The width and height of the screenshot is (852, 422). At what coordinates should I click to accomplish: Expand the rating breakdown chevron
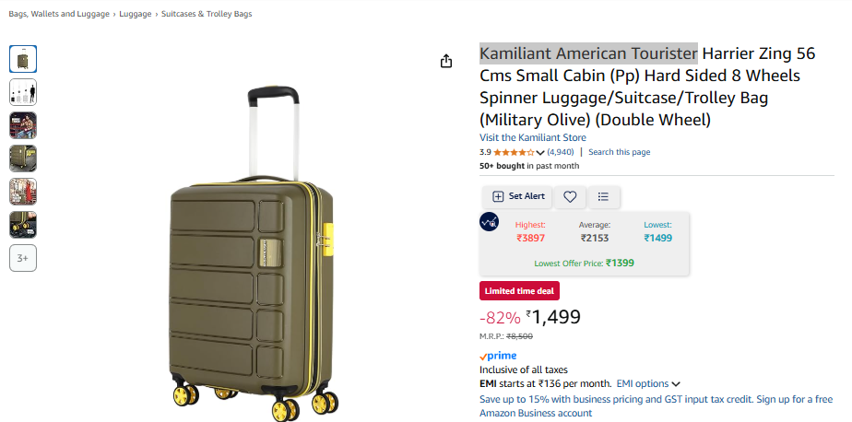(x=540, y=153)
